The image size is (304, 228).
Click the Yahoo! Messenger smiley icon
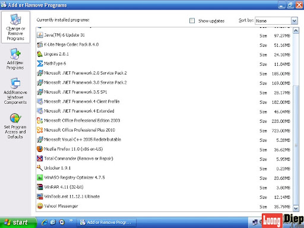coord(40,206)
